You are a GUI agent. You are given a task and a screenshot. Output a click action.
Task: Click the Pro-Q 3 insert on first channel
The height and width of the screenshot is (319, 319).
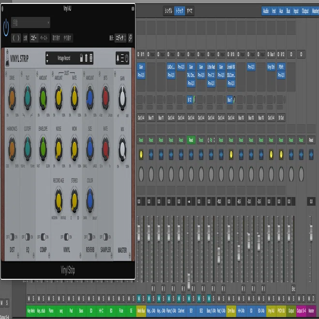click(x=141, y=76)
